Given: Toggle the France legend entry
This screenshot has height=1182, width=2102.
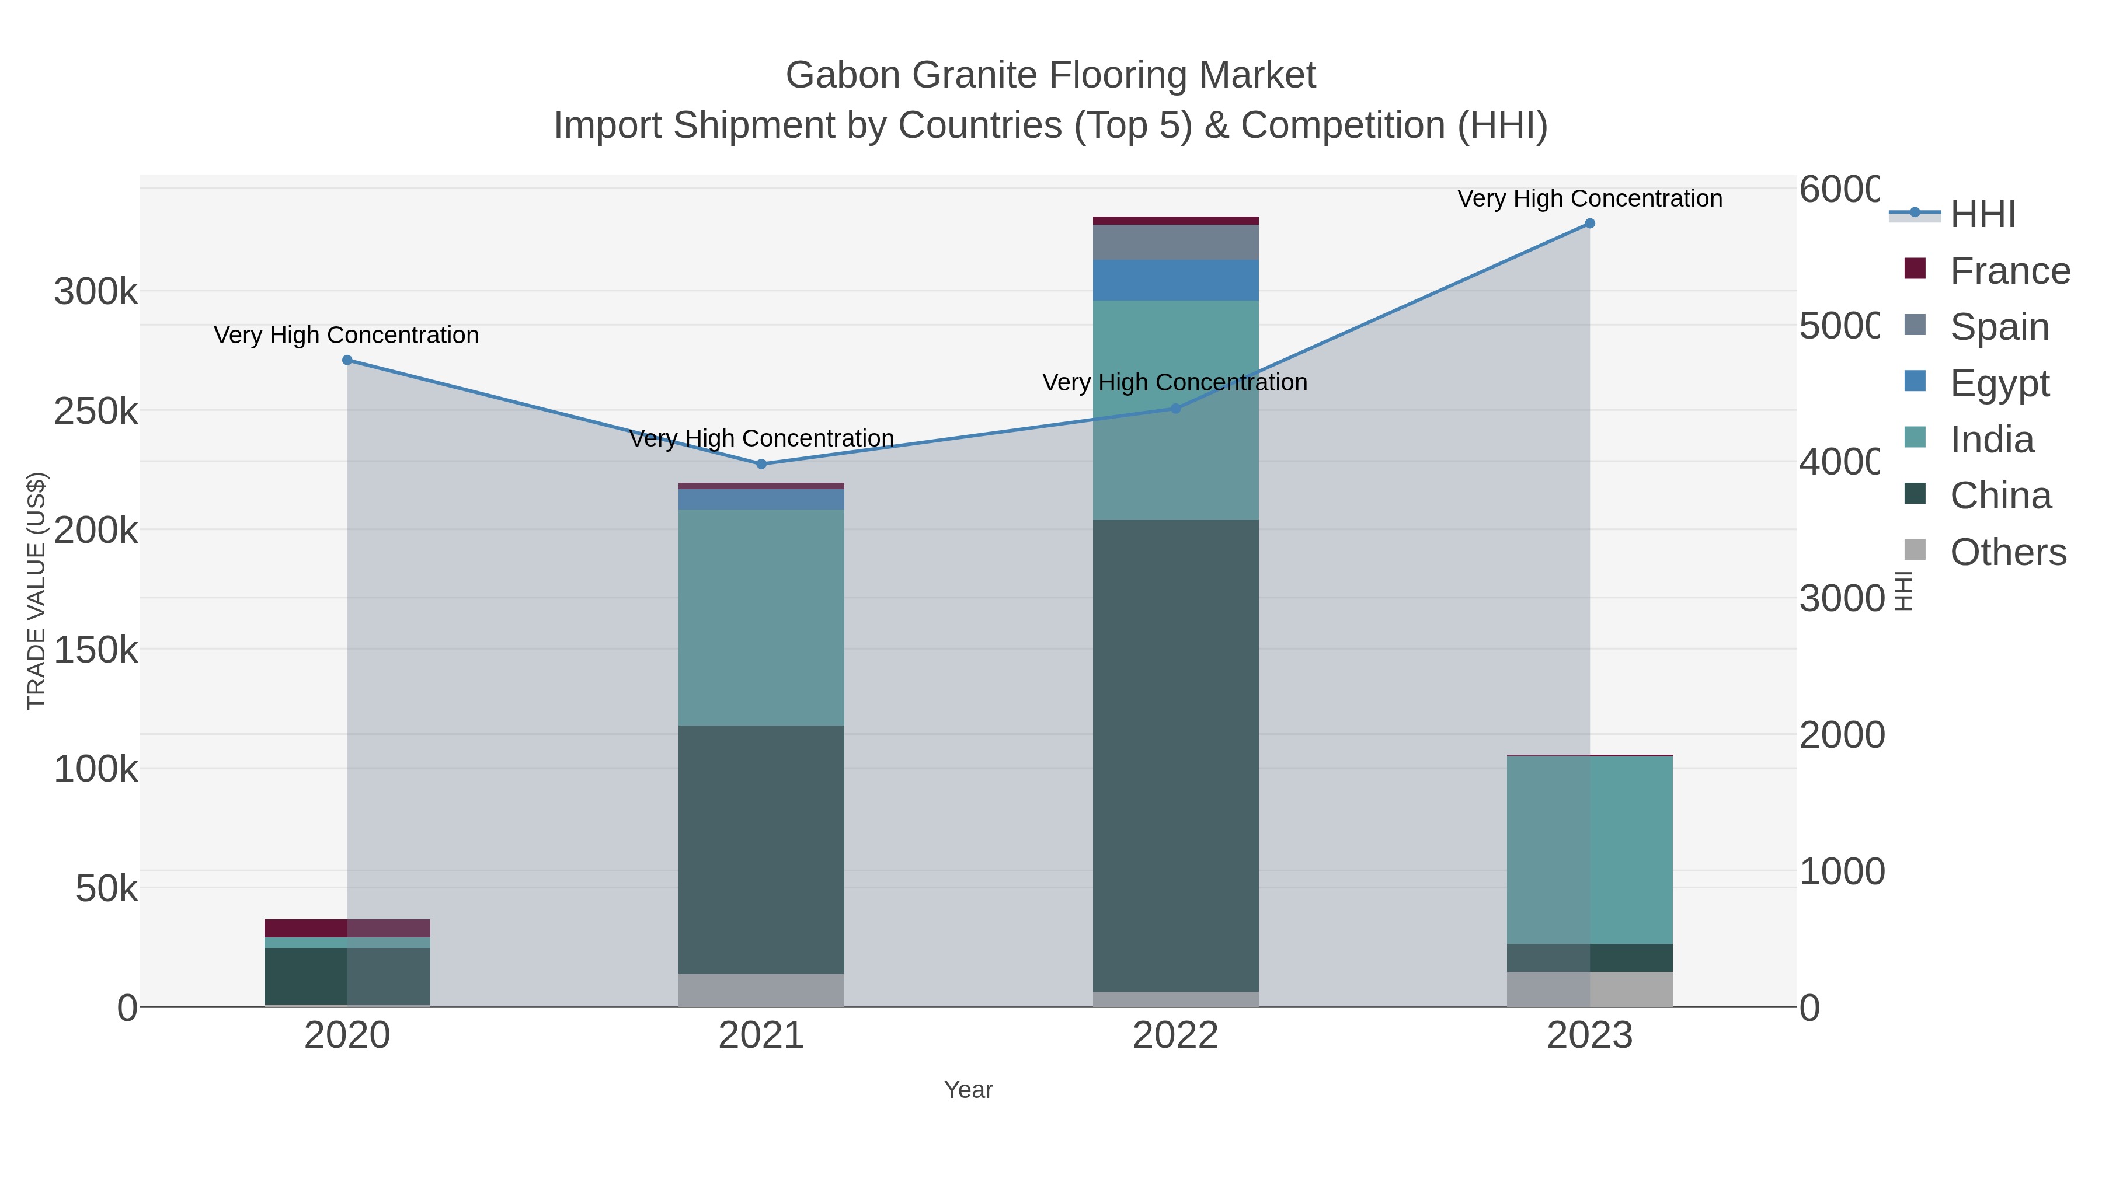Looking at the screenshot, I should (1986, 271).
